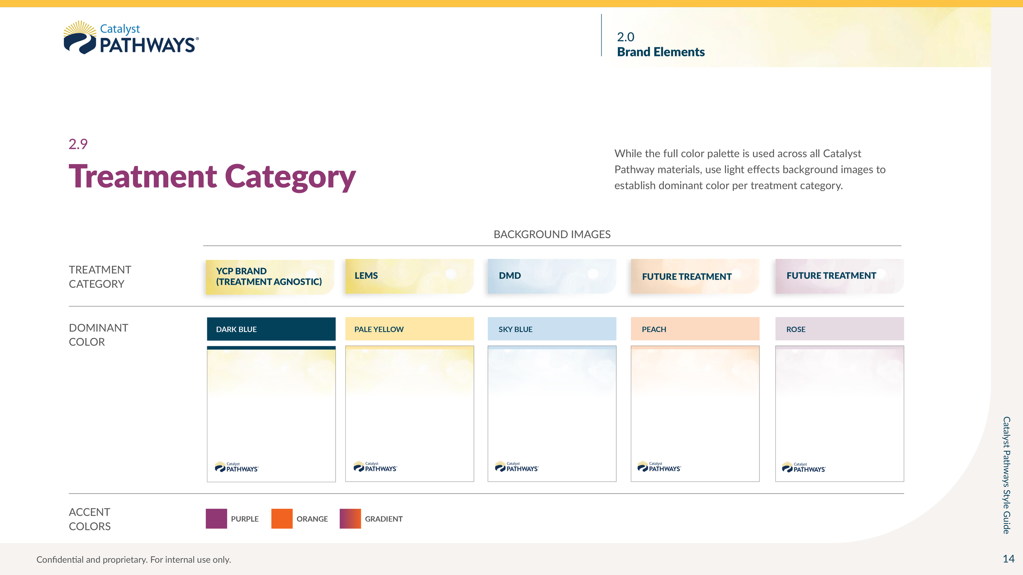Select the Purple accent color swatch

216,519
